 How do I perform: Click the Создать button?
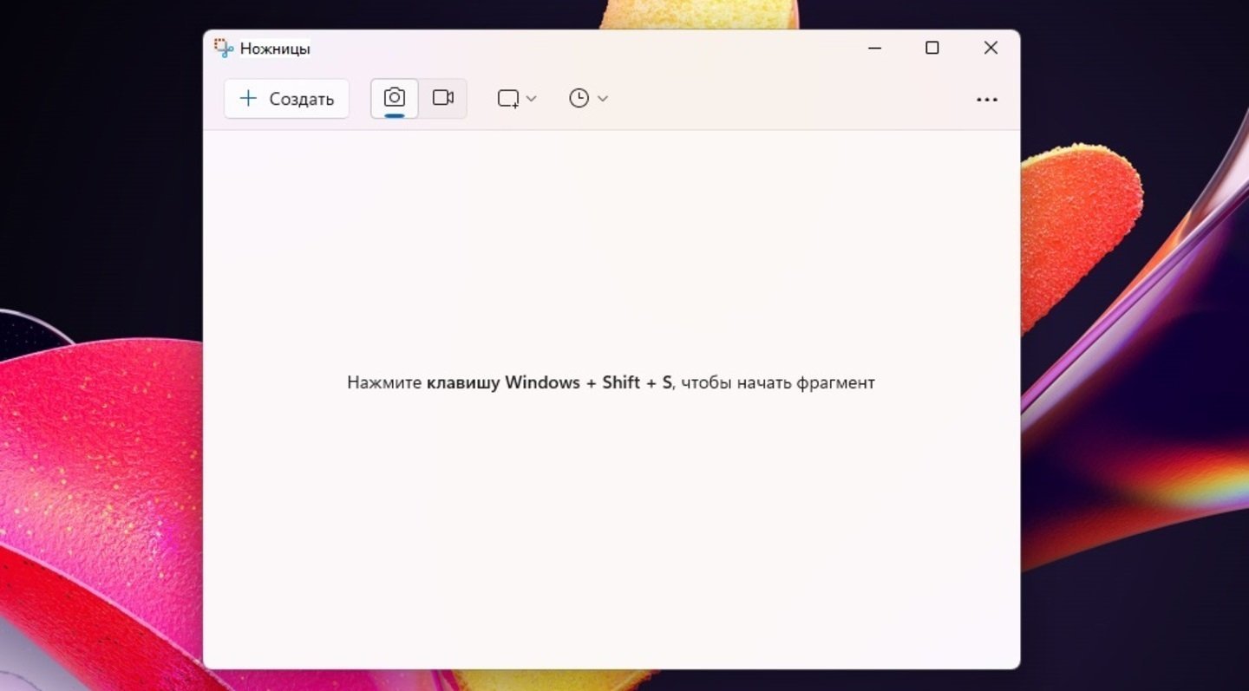[286, 99]
